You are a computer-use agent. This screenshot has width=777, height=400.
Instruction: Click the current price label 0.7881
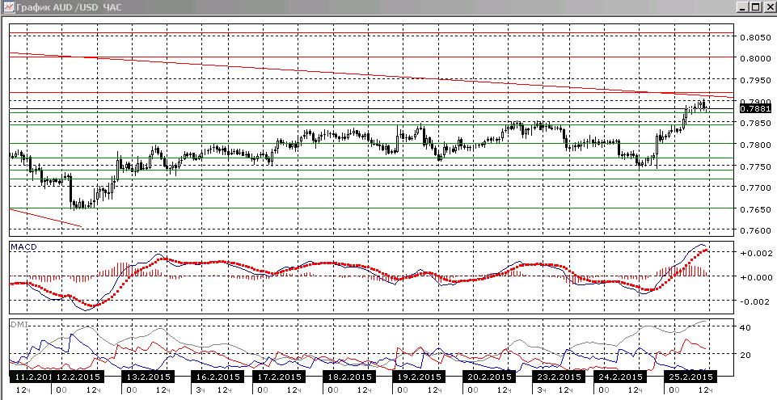754,108
